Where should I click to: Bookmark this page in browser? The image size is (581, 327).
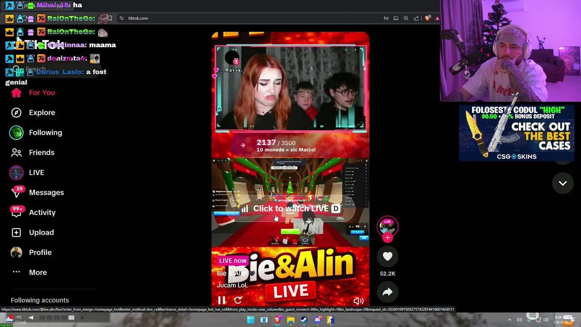(109, 18)
